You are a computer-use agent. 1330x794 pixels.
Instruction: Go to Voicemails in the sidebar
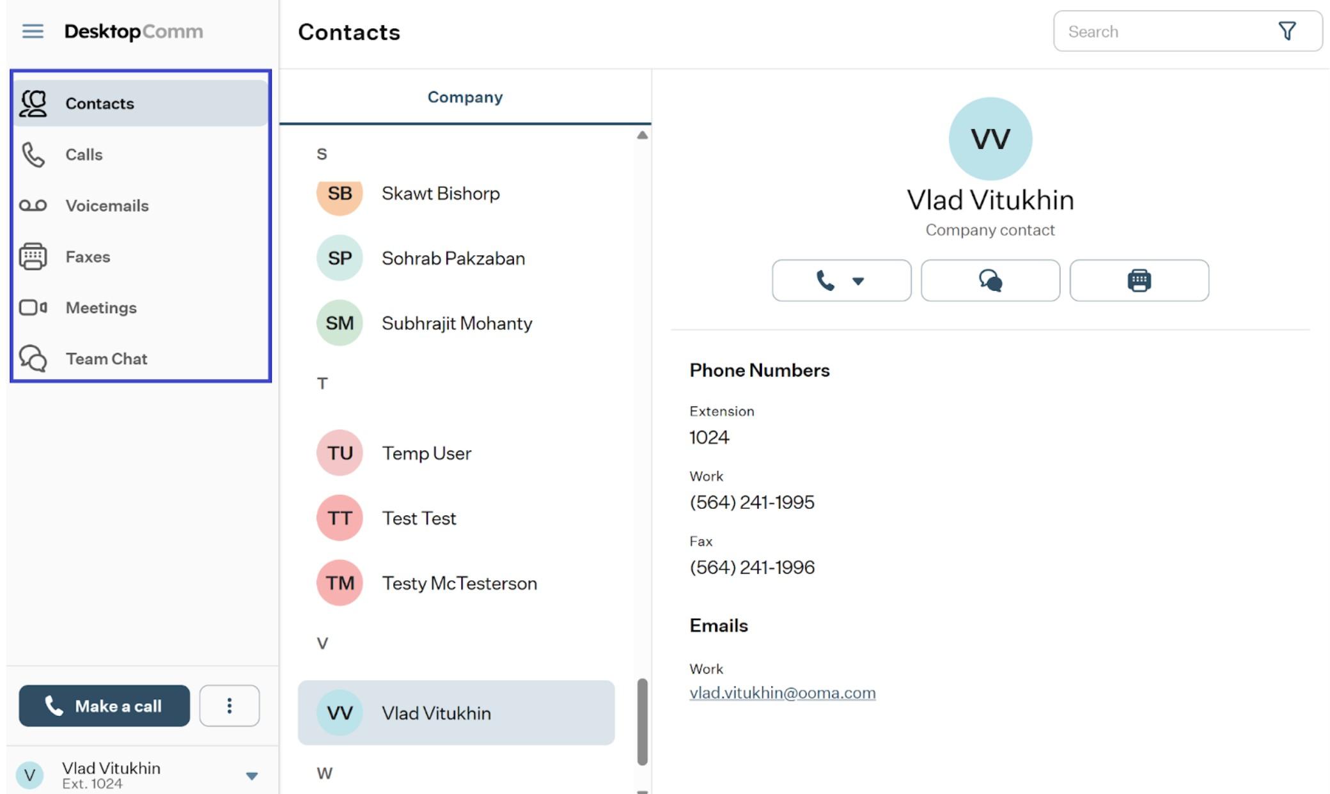(x=141, y=206)
